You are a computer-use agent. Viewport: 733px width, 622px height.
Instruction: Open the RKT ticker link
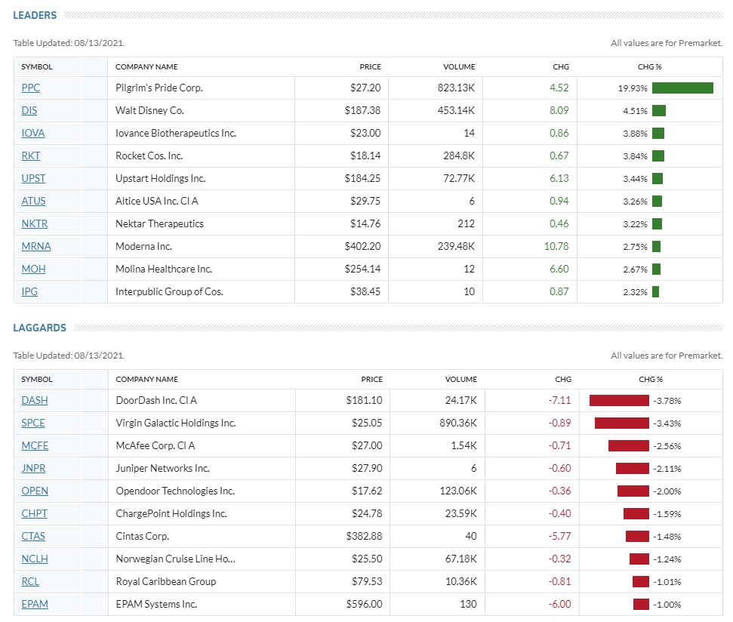tap(31, 155)
